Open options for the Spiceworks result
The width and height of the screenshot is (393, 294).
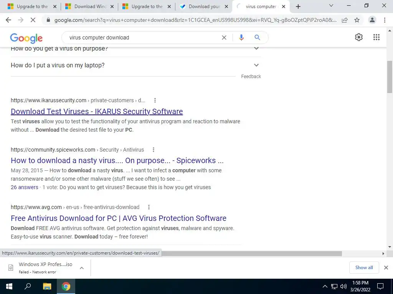click(154, 150)
